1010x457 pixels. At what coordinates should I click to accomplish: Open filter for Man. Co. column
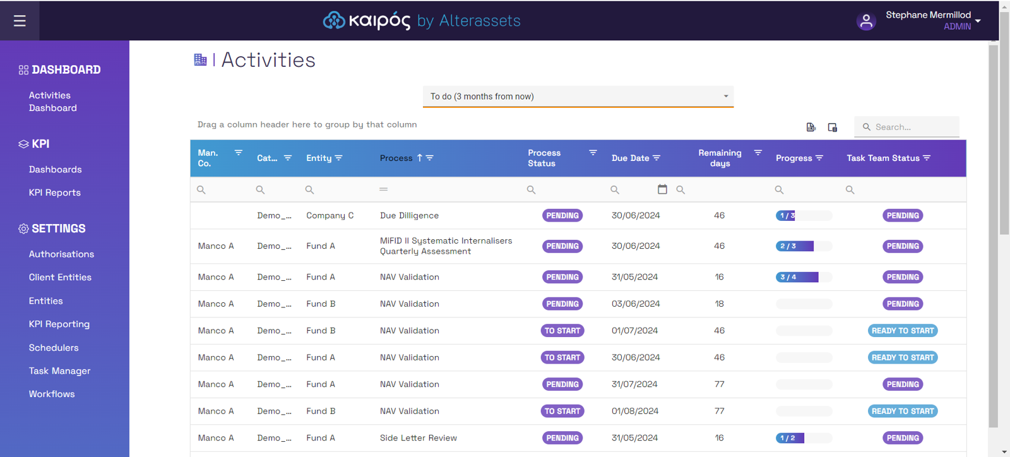pyautogui.click(x=239, y=153)
